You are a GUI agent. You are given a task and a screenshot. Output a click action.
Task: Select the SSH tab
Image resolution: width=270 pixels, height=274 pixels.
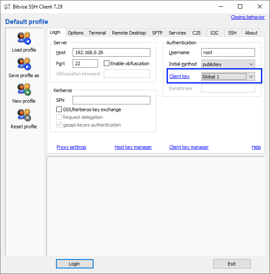232,33
